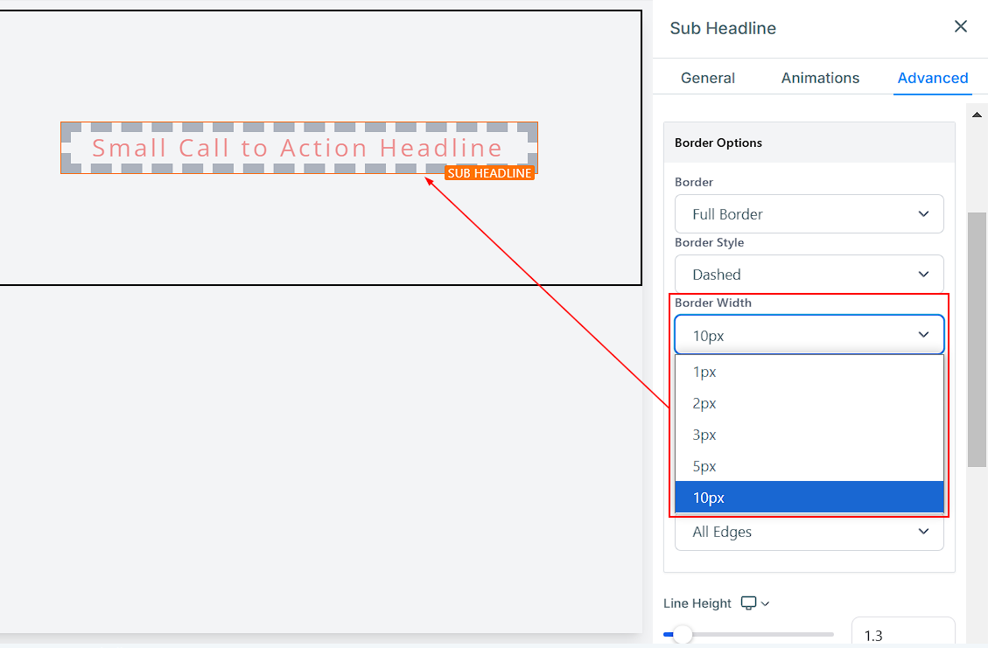Click the Border Style label
Viewport: 988px width, 648px height.
pos(709,242)
